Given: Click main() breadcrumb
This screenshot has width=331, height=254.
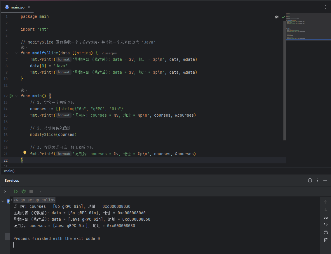Looking at the screenshot, I should [x=9, y=171].
